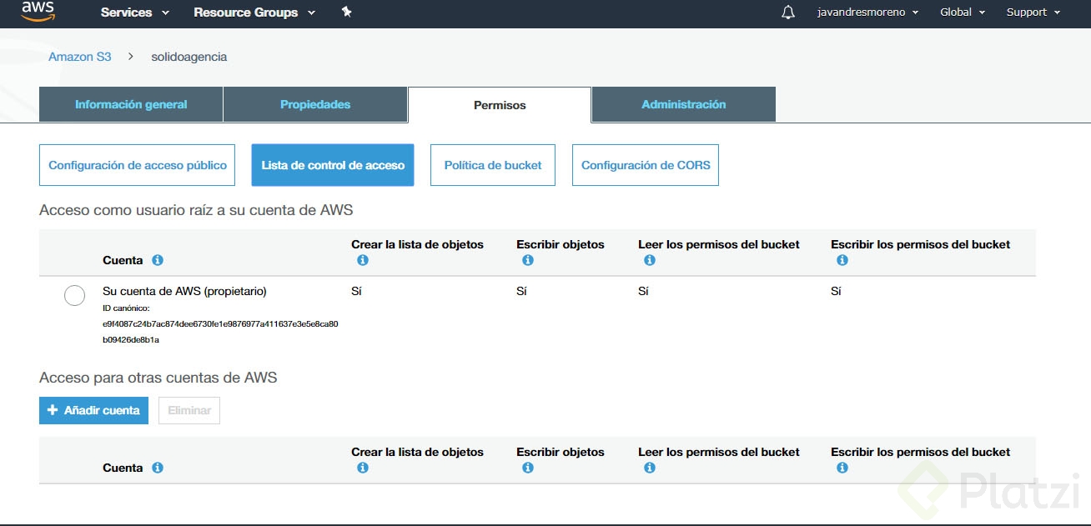
Task: Go to the AWS home logo
Action: click(38, 11)
